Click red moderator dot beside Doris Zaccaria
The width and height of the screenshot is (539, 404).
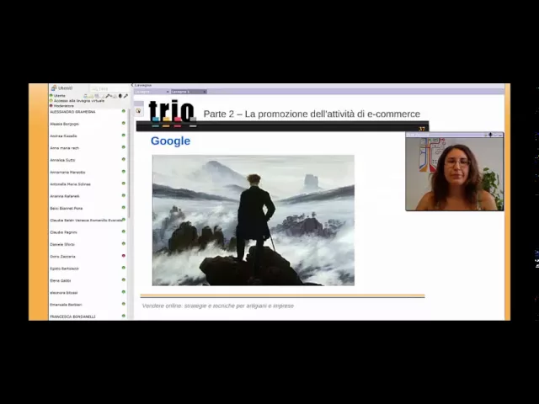point(124,256)
